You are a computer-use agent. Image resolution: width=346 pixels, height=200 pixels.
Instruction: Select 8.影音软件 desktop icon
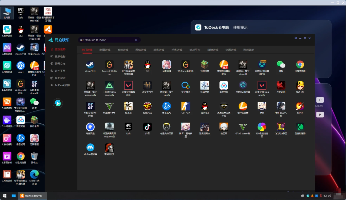(7, 158)
